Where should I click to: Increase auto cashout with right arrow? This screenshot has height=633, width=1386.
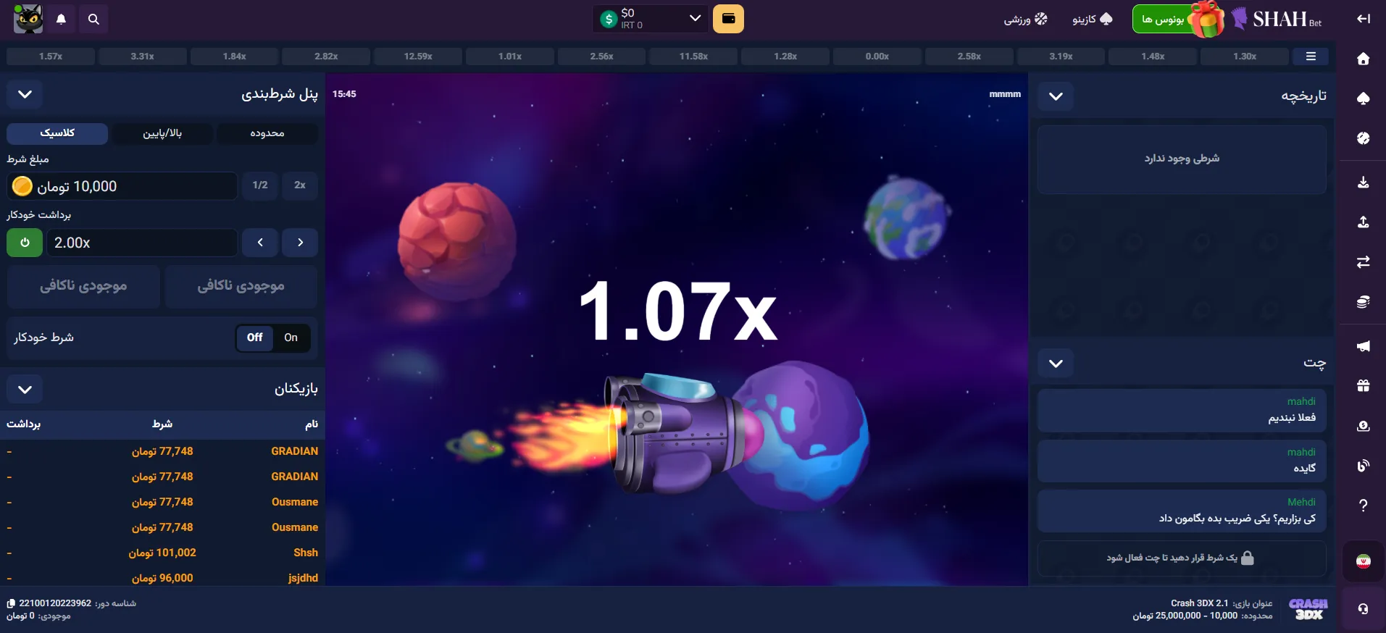coord(300,243)
